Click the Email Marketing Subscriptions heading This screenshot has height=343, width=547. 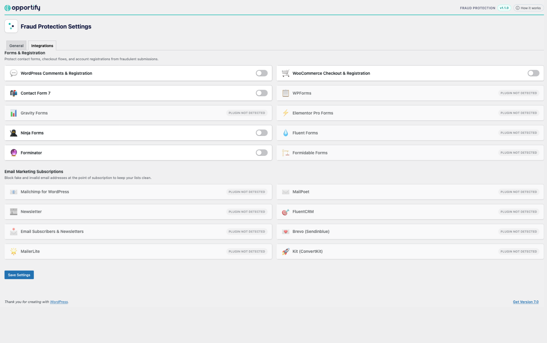[34, 171]
